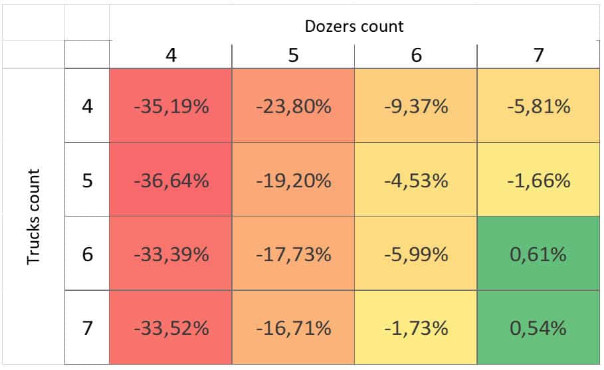Select the cell with -33,39%
Screen dimensions: 604x370
pyautogui.click(x=171, y=254)
